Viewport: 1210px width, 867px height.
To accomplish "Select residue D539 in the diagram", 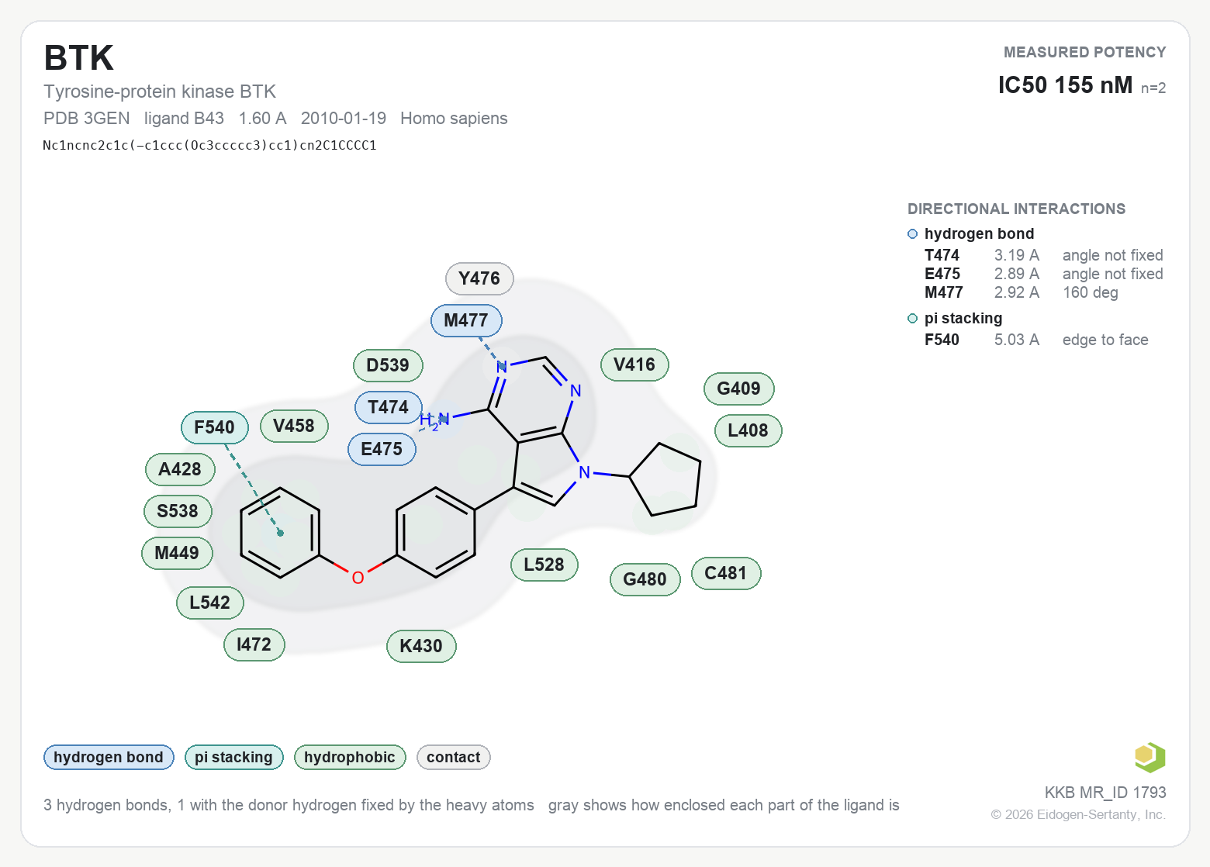I will tap(388, 366).
